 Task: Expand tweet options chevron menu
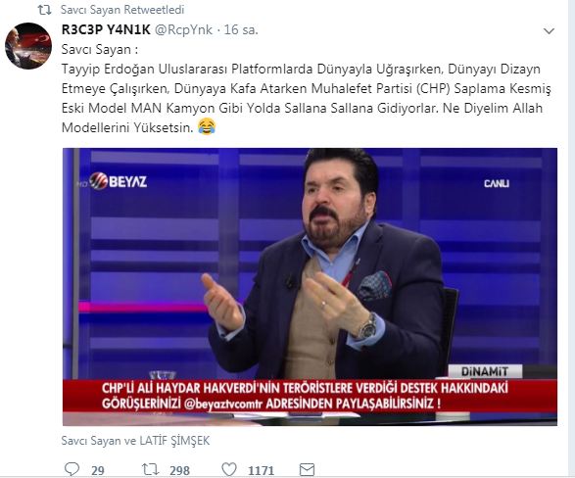(x=549, y=31)
